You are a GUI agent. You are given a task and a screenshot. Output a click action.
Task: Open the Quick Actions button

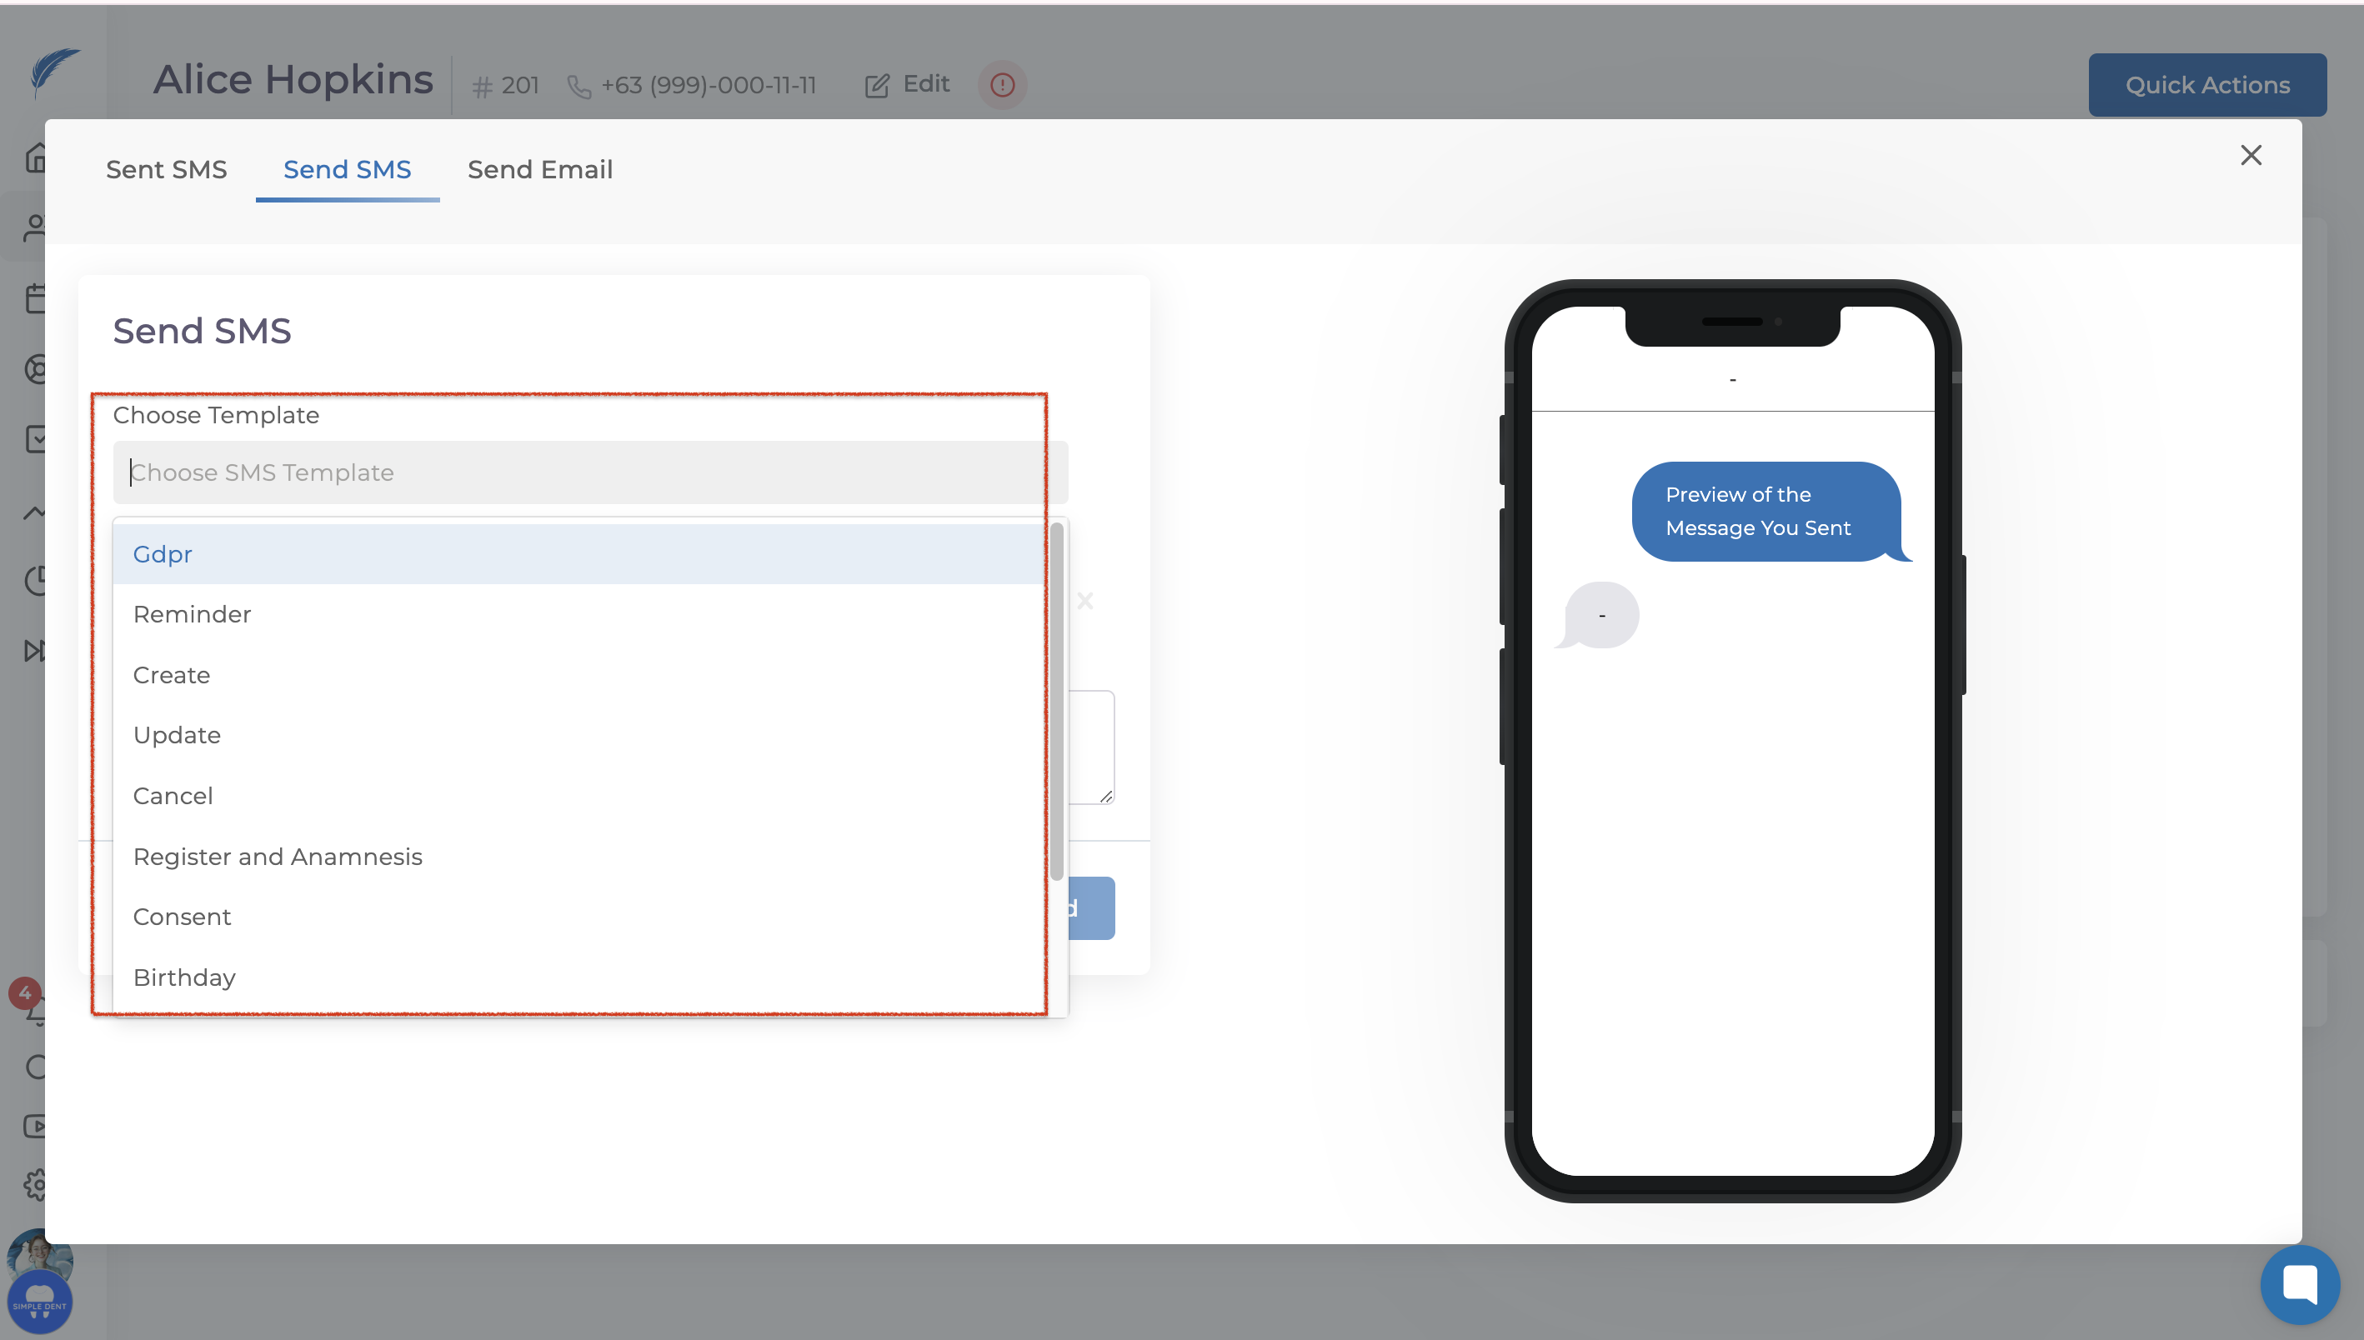click(x=2206, y=85)
